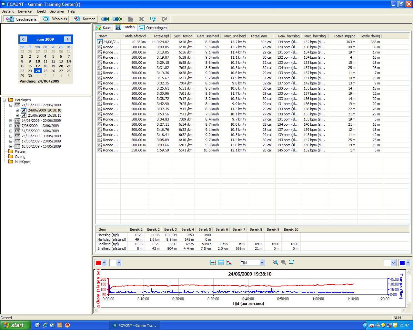Click the FCMONT taskbar button
Screen dimensions: 413x330
coord(134,325)
